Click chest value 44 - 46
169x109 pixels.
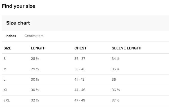80,90
